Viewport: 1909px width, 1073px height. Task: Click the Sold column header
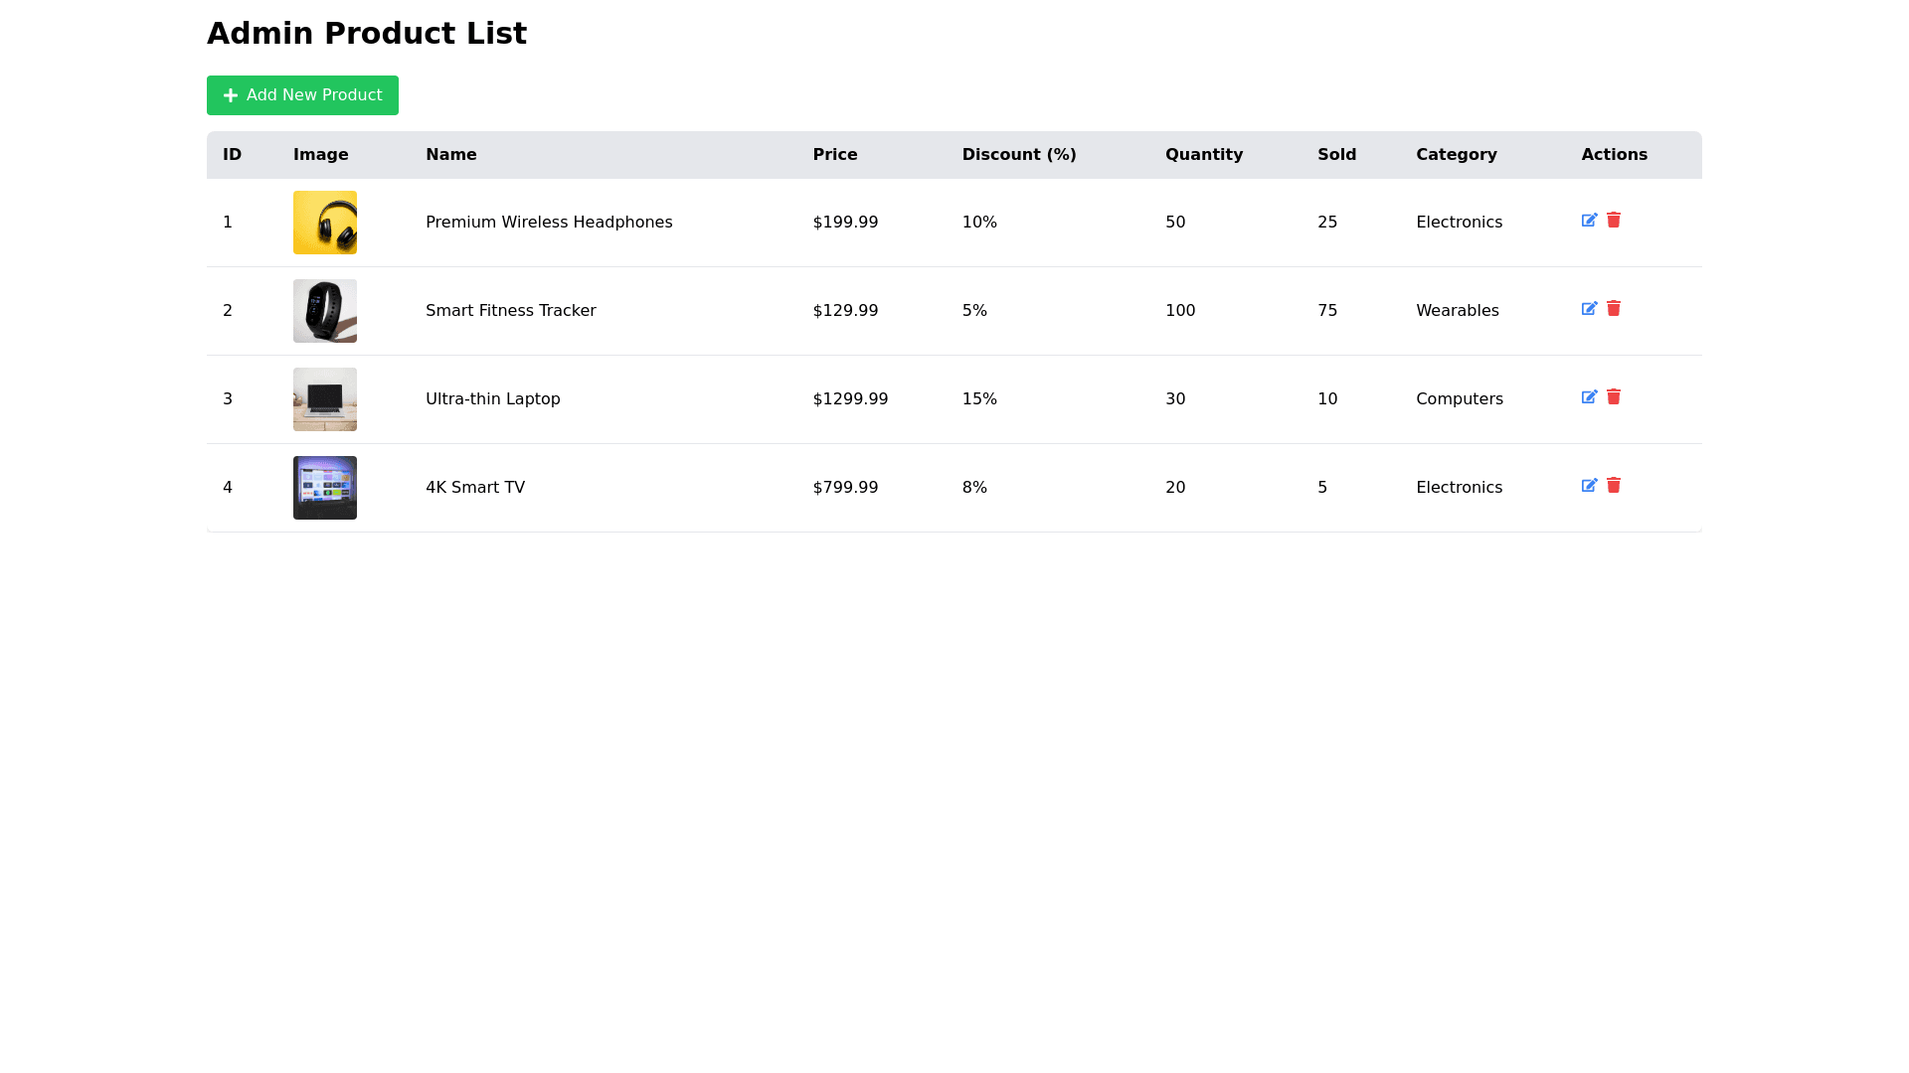(x=1336, y=155)
